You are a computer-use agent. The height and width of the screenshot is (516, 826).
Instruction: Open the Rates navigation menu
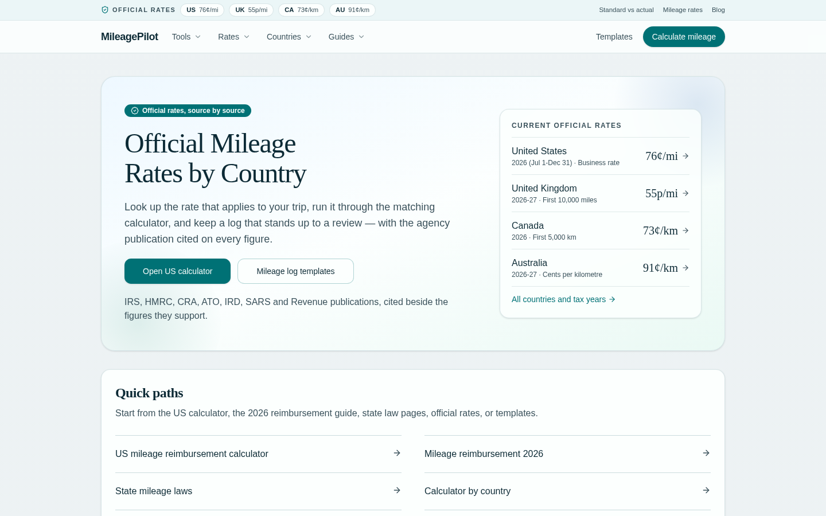(x=234, y=37)
